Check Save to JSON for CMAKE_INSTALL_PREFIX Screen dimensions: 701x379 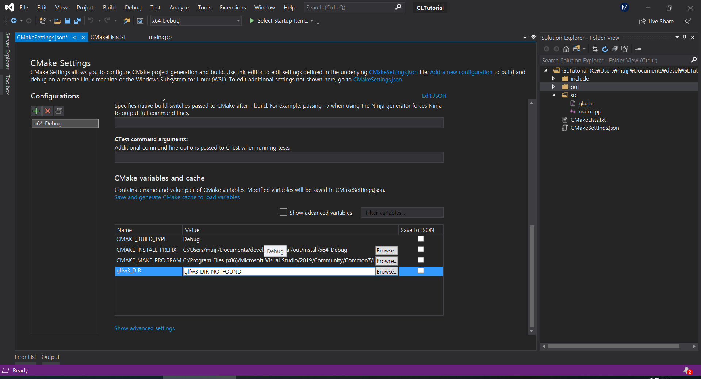[421, 250]
